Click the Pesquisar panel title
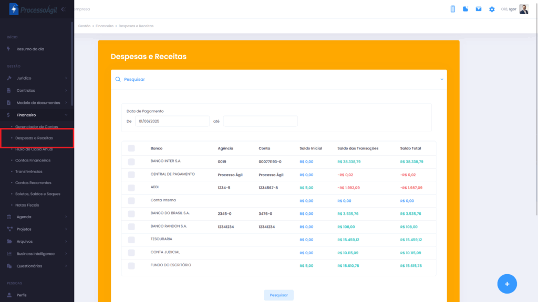The image size is (538, 302). coord(134,80)
